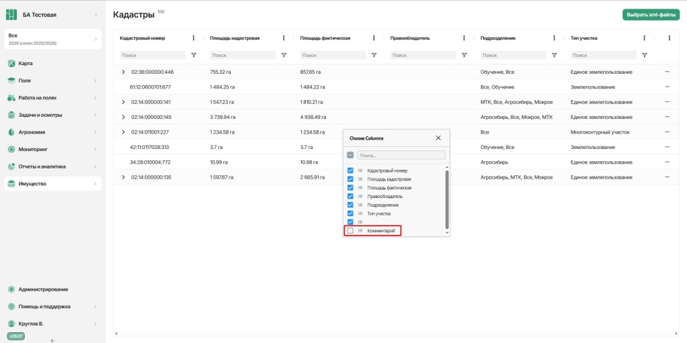Viewport: 687px width, 343px height.
Task: Click the Поля sidebar icon
Action: (x=11, y=81)
